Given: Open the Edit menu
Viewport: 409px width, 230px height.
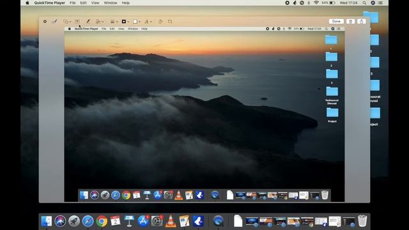Looking at the screenshot, I should tap(83, 3).
